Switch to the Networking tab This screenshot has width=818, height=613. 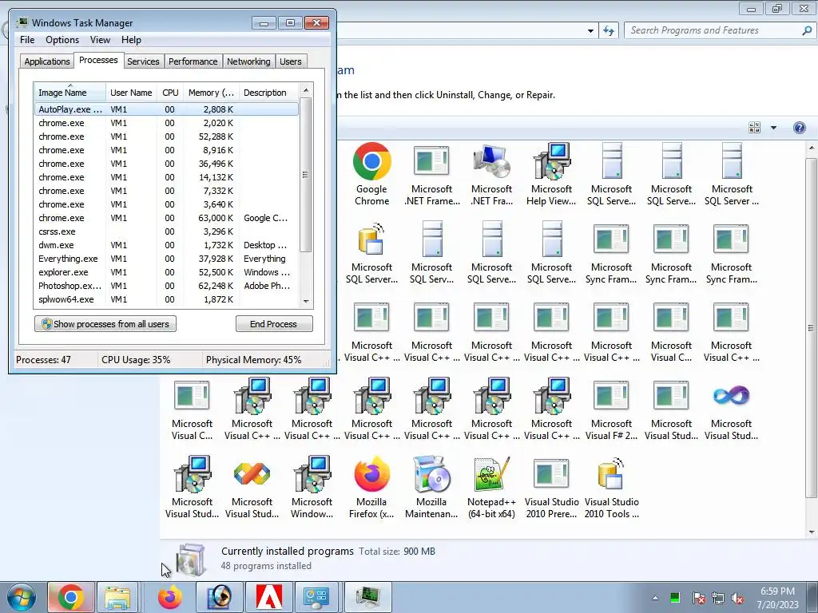tap(248, 61)
